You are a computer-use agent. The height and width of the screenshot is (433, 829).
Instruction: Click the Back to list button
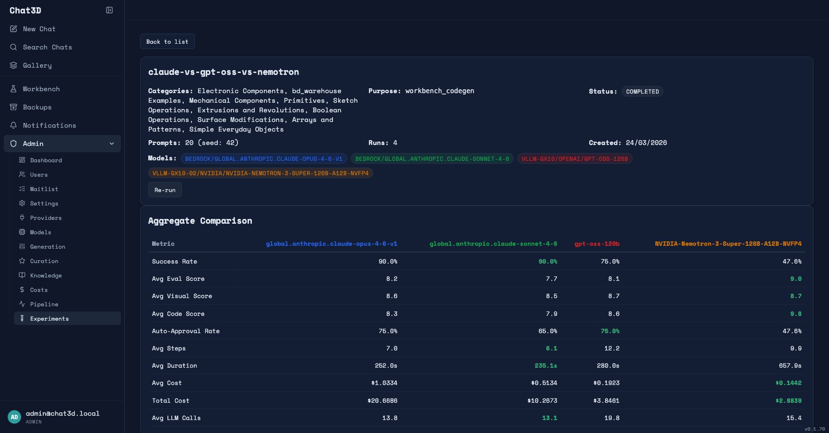pos(167,41)
